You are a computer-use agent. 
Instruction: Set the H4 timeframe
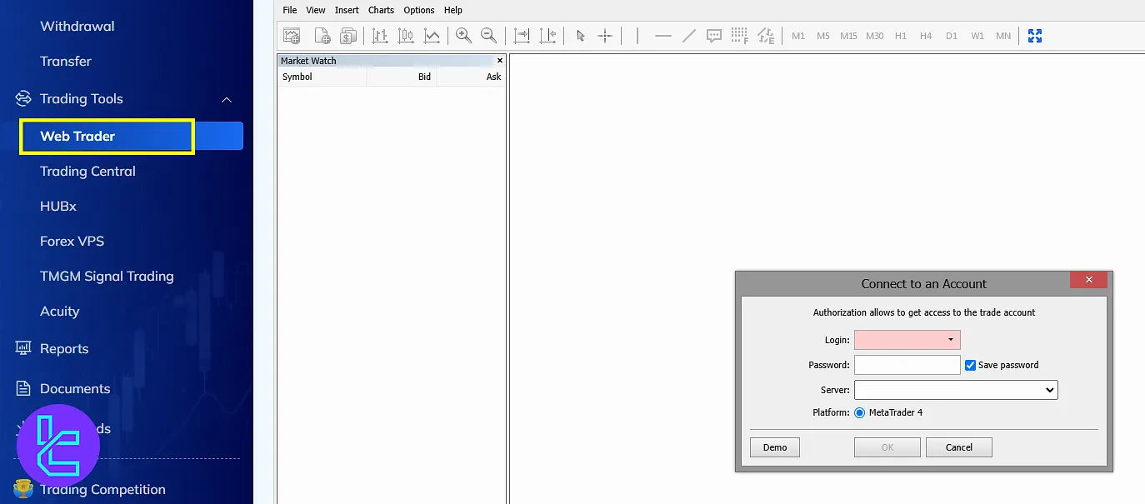(926, 36)
